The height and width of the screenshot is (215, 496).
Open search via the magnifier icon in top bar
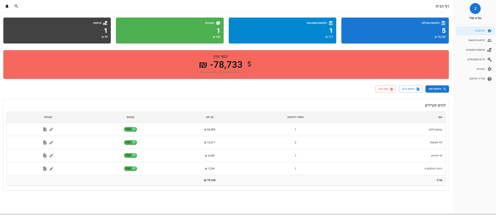click(16, 6)
